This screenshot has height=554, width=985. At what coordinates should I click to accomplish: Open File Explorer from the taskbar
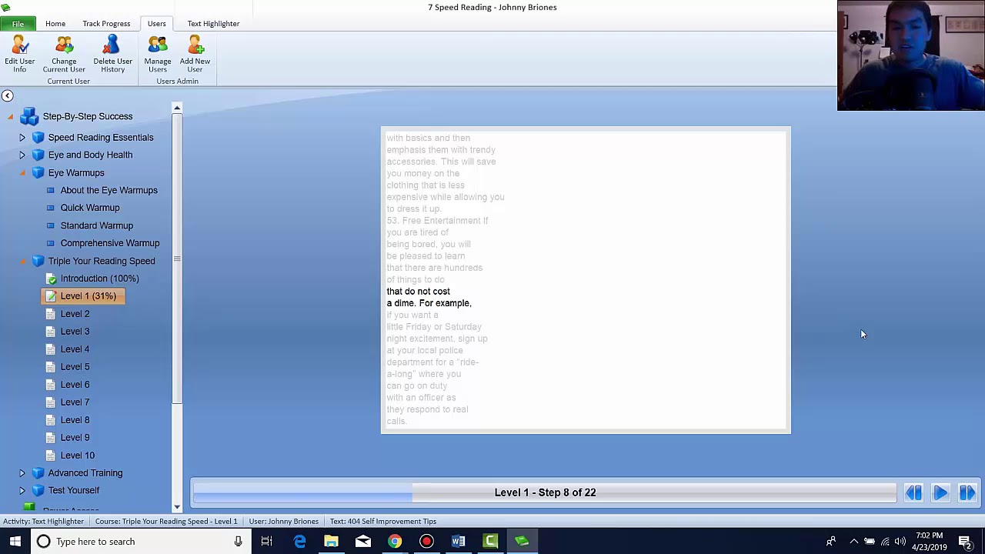click(331, 541)
